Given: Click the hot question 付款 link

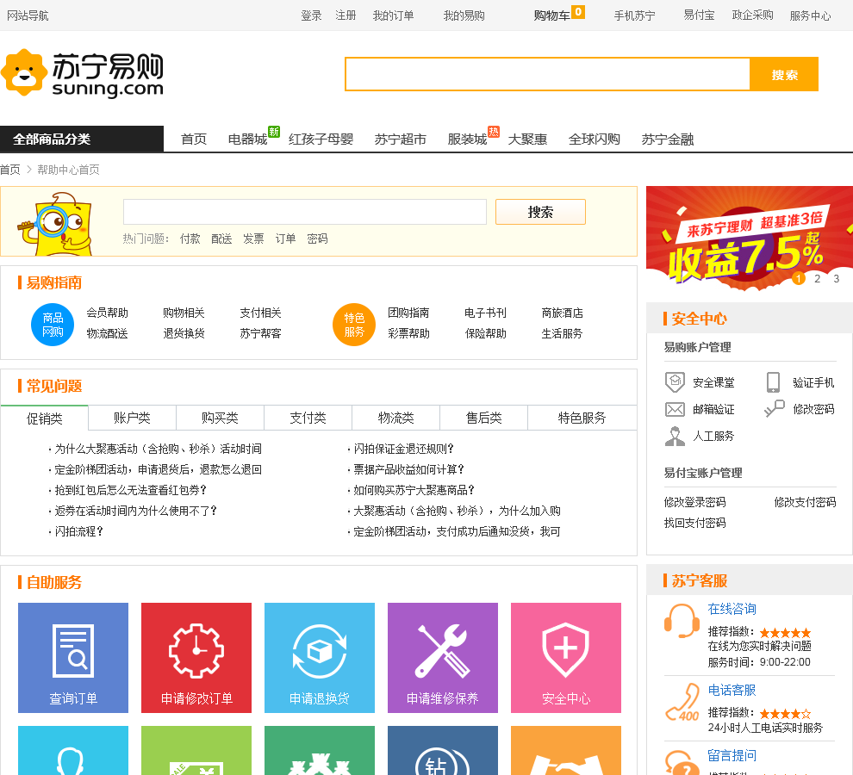Looking at the screenshot, I should [190, 239].
